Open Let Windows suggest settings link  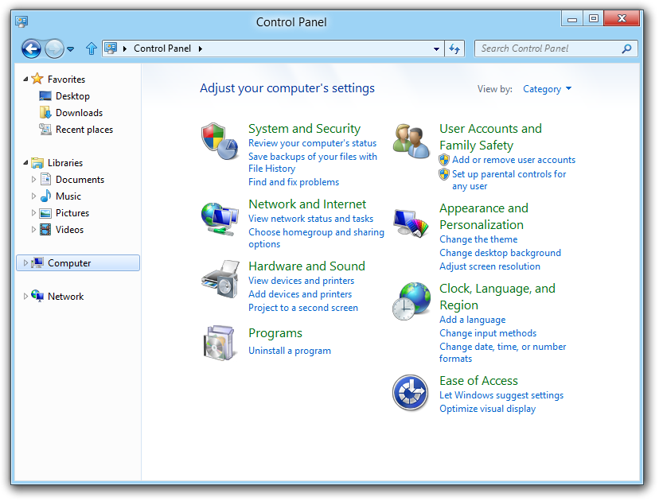click(x=501, y=394)
